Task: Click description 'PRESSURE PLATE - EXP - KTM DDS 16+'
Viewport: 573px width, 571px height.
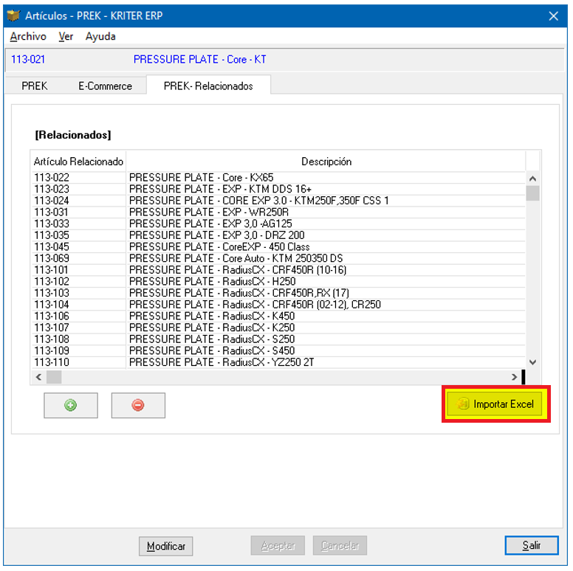Action: (220, 189)
